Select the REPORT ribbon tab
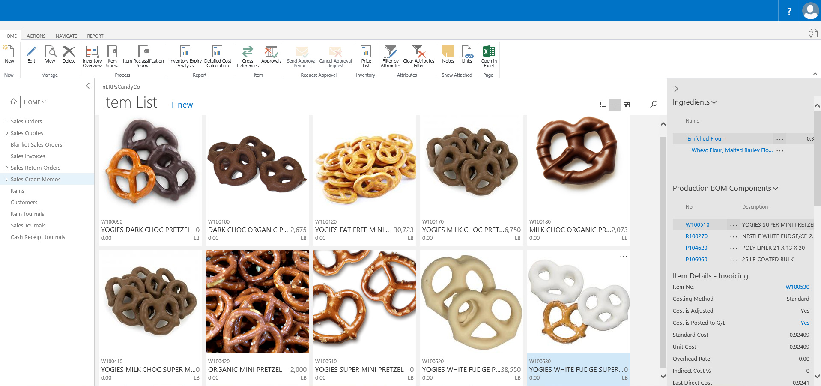 point(95,36)
